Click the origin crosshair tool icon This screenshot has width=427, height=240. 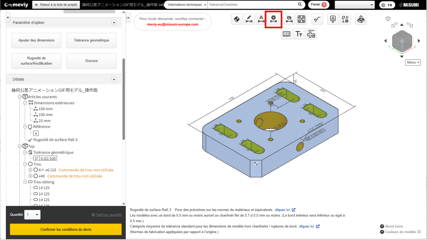pyautogui.click(x=237, y=19)
